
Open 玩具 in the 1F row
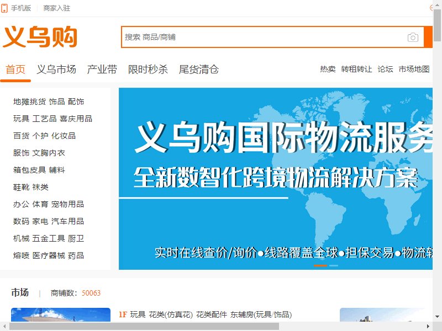[138, 314]
